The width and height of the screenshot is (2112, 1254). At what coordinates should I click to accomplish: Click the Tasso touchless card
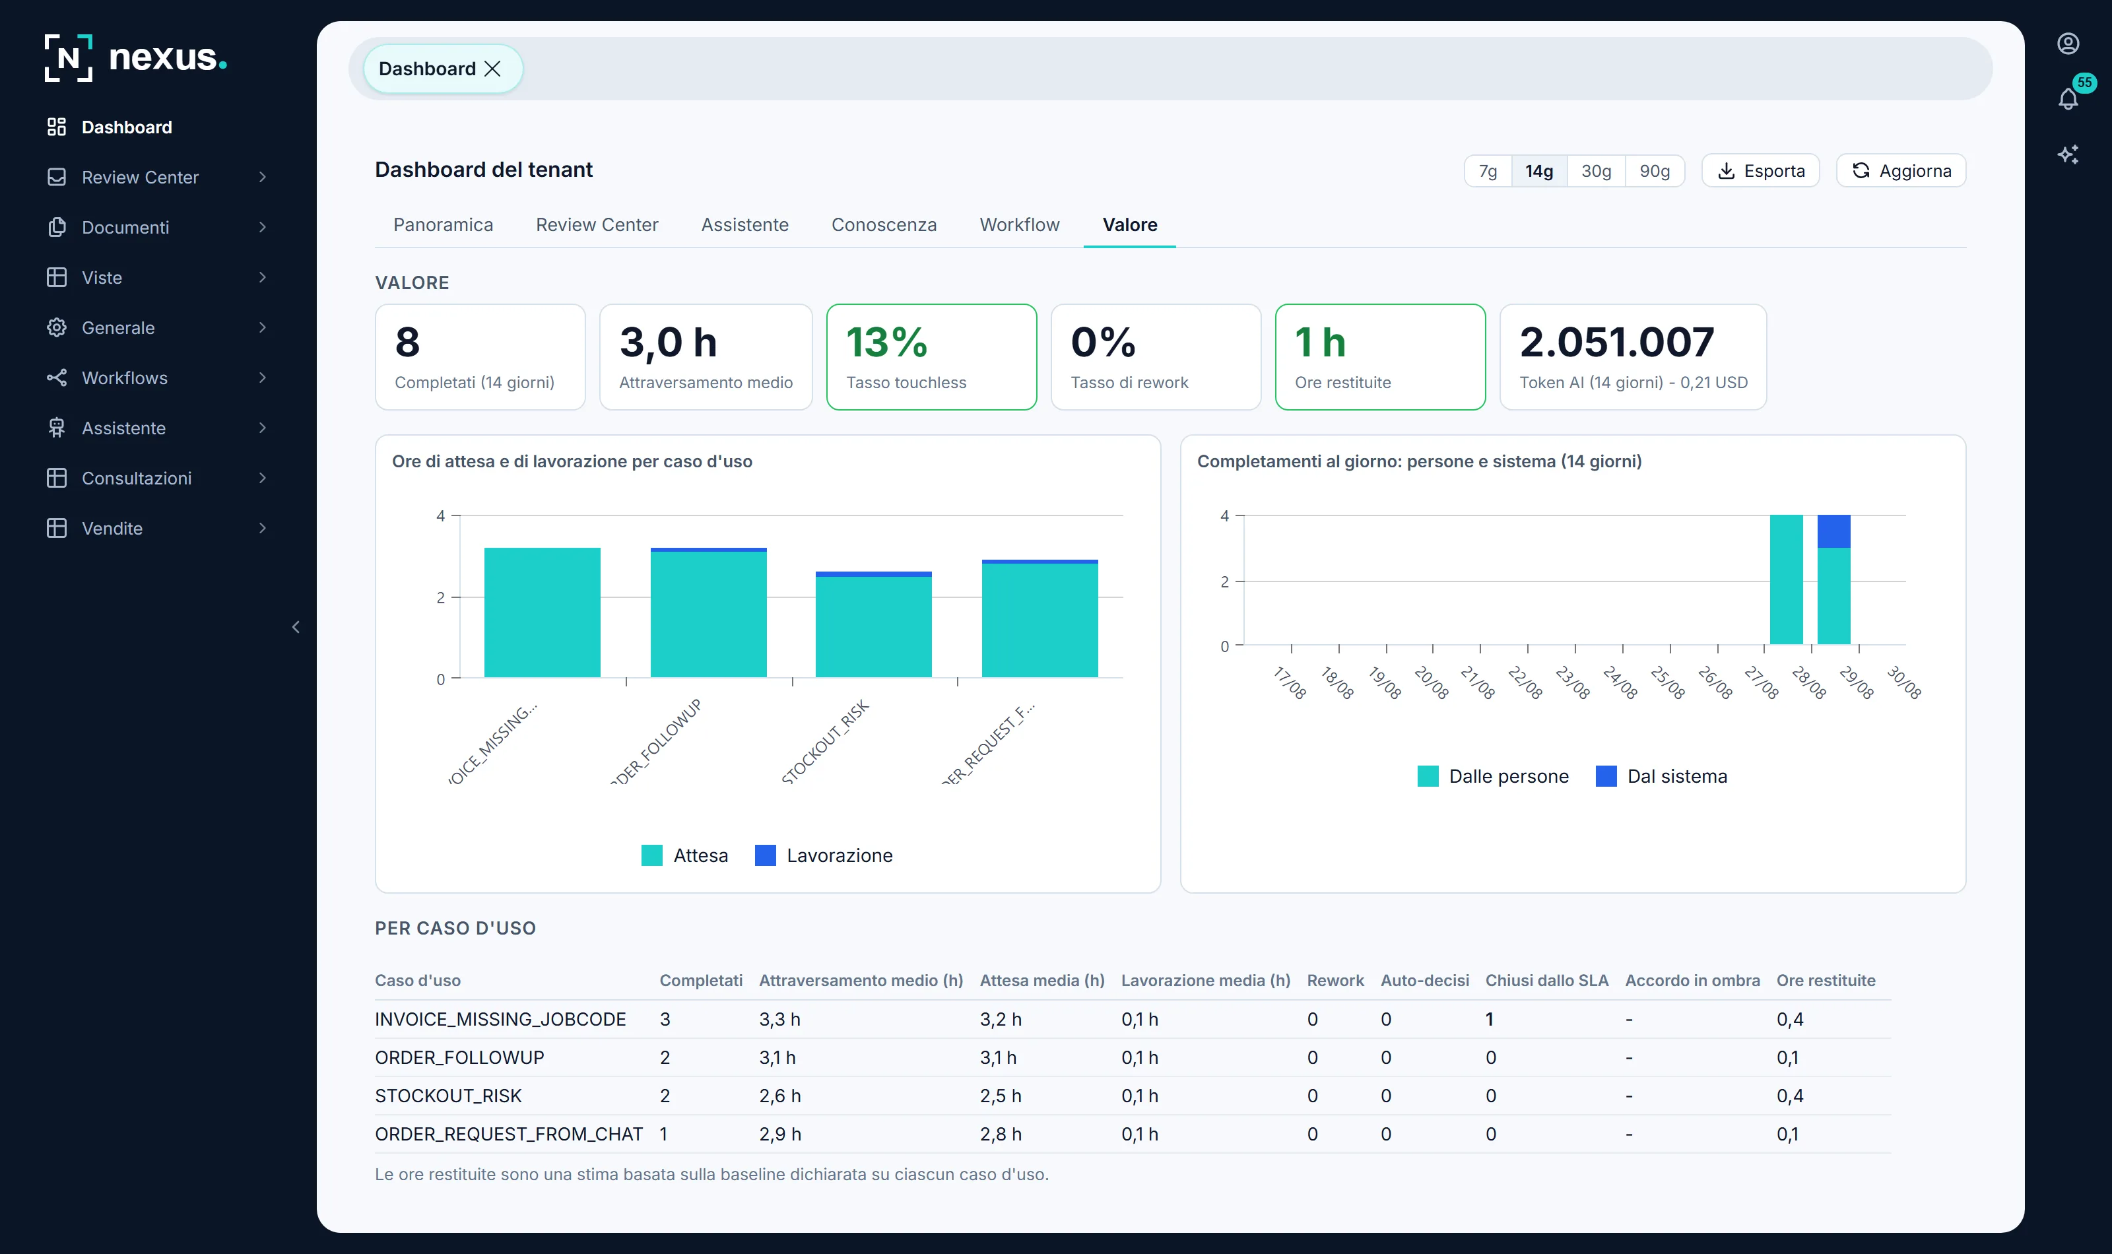point(931,356)
